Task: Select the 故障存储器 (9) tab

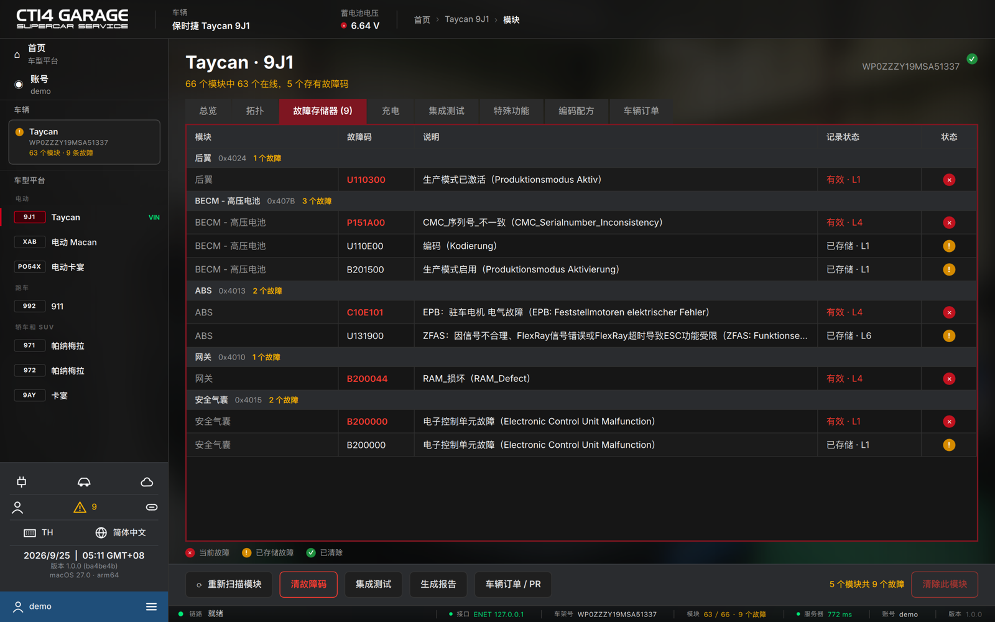Action: 323,111
